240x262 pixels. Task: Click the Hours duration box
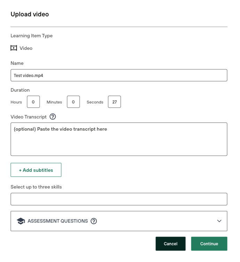click(x=33, y=102)
